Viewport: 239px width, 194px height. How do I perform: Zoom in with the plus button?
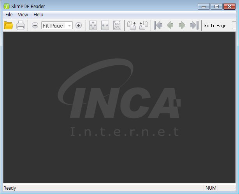(79, 25)
